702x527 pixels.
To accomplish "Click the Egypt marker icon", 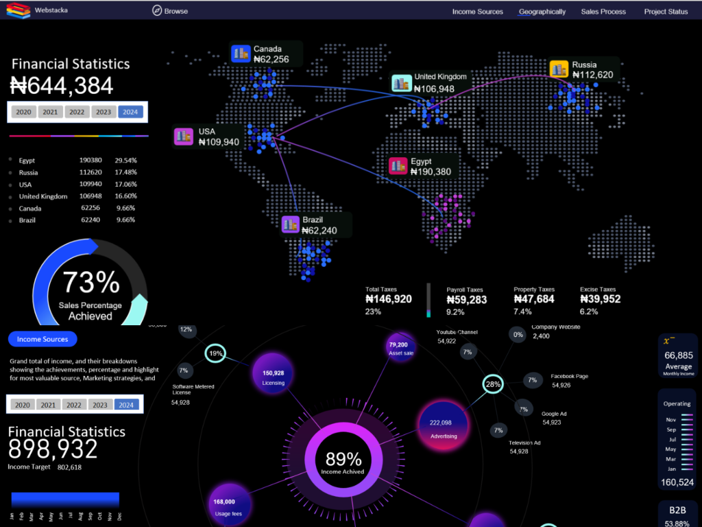I will [398, 166].
